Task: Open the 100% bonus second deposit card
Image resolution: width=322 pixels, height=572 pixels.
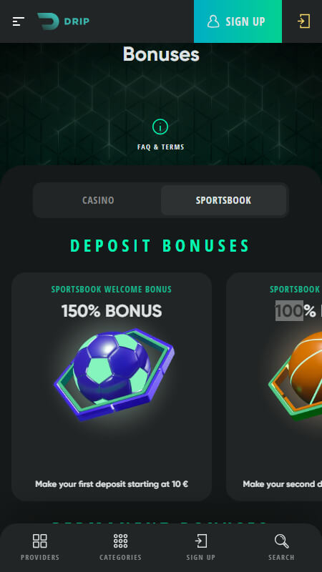Action: point(274,386)
